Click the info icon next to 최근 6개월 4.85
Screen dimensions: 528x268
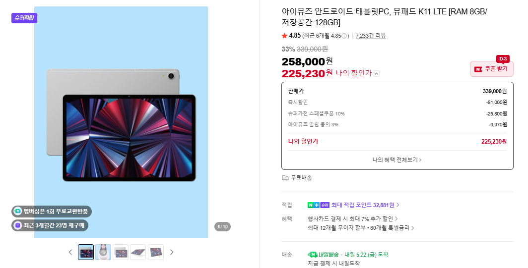coord(344,36)
